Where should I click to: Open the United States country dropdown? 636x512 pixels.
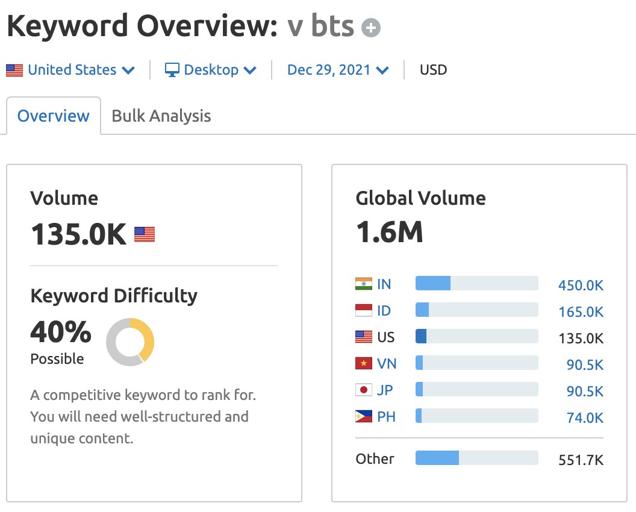point(70,70)
